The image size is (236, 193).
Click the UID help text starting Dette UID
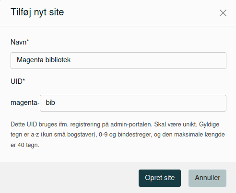click(118, 135)
